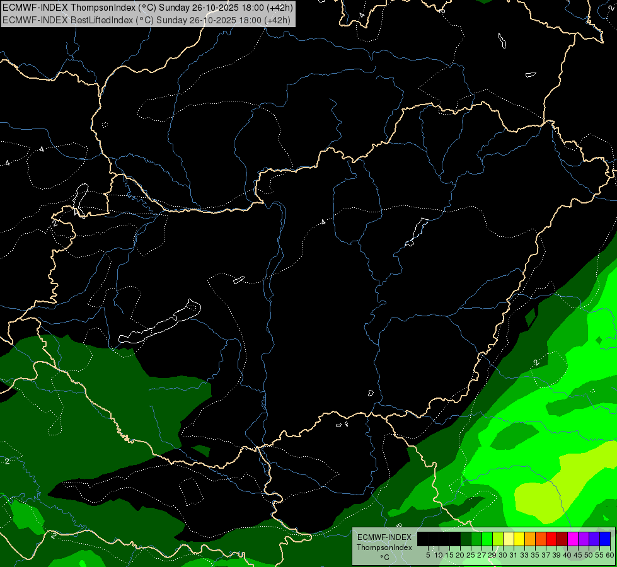Click legend scale value 55

[x=599, y=555]
